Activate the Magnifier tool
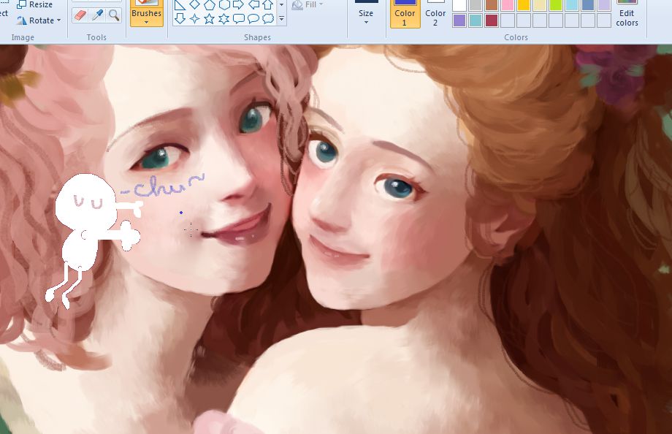Viewport: 672px width, 434px height. tap(114, 15)
